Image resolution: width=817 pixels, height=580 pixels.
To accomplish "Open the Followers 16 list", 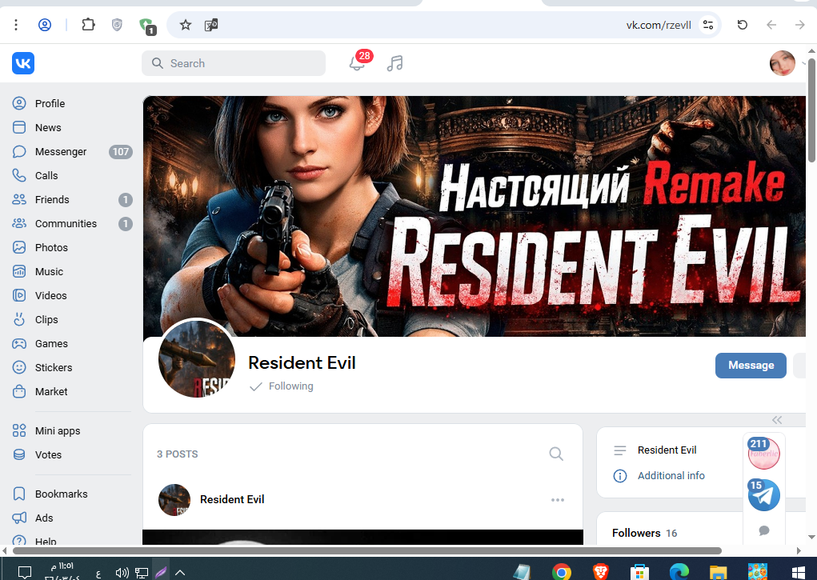I will click(644, 533).
